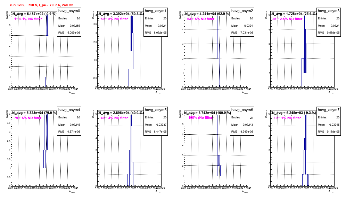Click the N_avg = 6.187e+02 label
Screen dimensions: 346x198
click(x=34, y=13)
